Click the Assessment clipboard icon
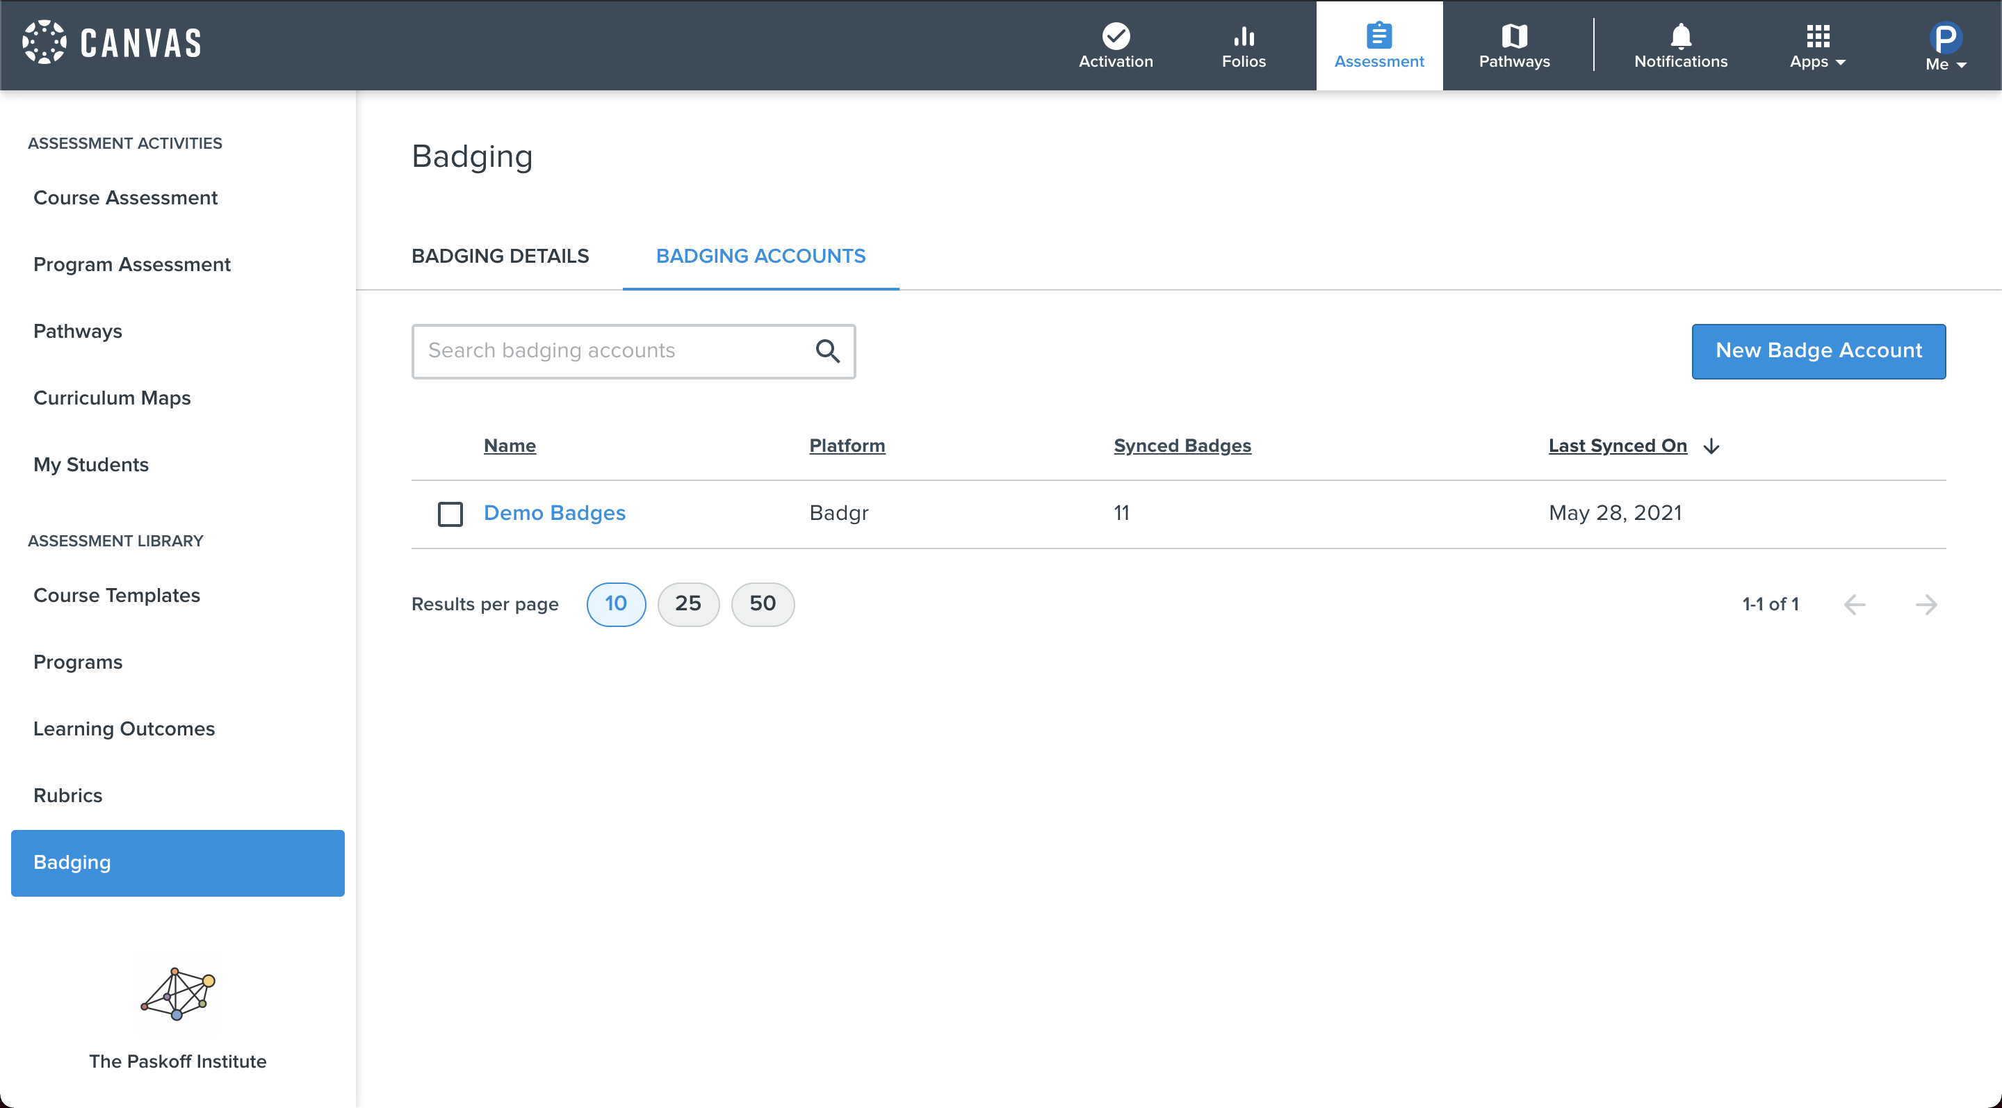The width and height of the screenshot is (2002, 1108). [x=1378, y=35]
